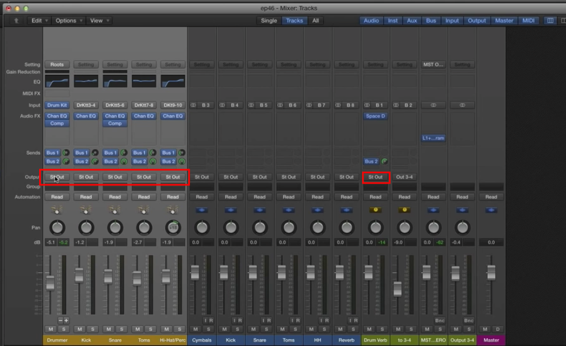Open the Drum Kit input selector
Image resolution: width=566 pixels, height=346 pixels.
point(57,105)
